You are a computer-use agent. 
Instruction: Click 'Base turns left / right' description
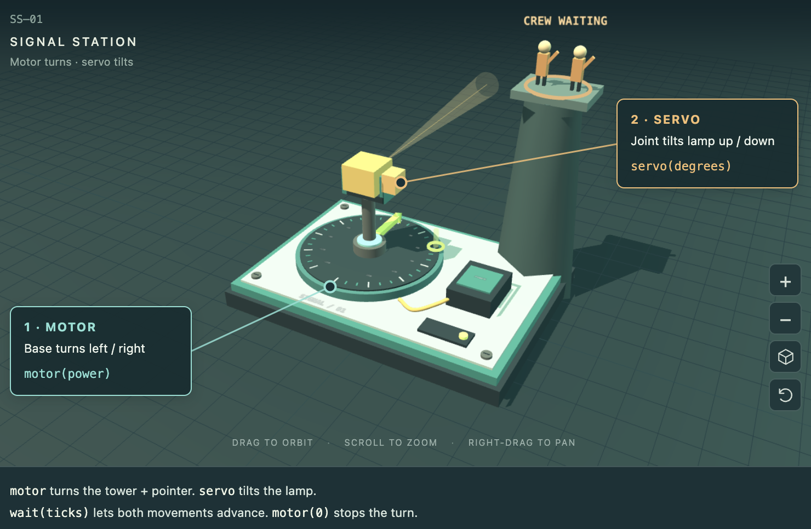(85, 348)
